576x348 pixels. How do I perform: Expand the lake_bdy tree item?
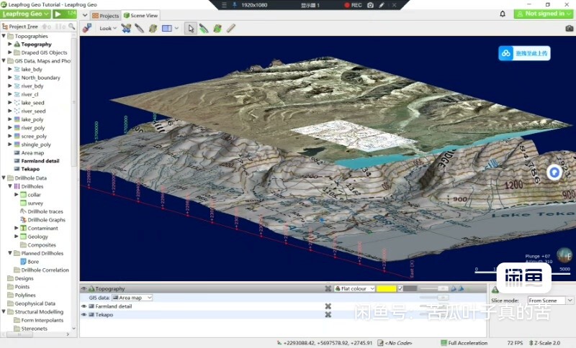coord(10,69)
